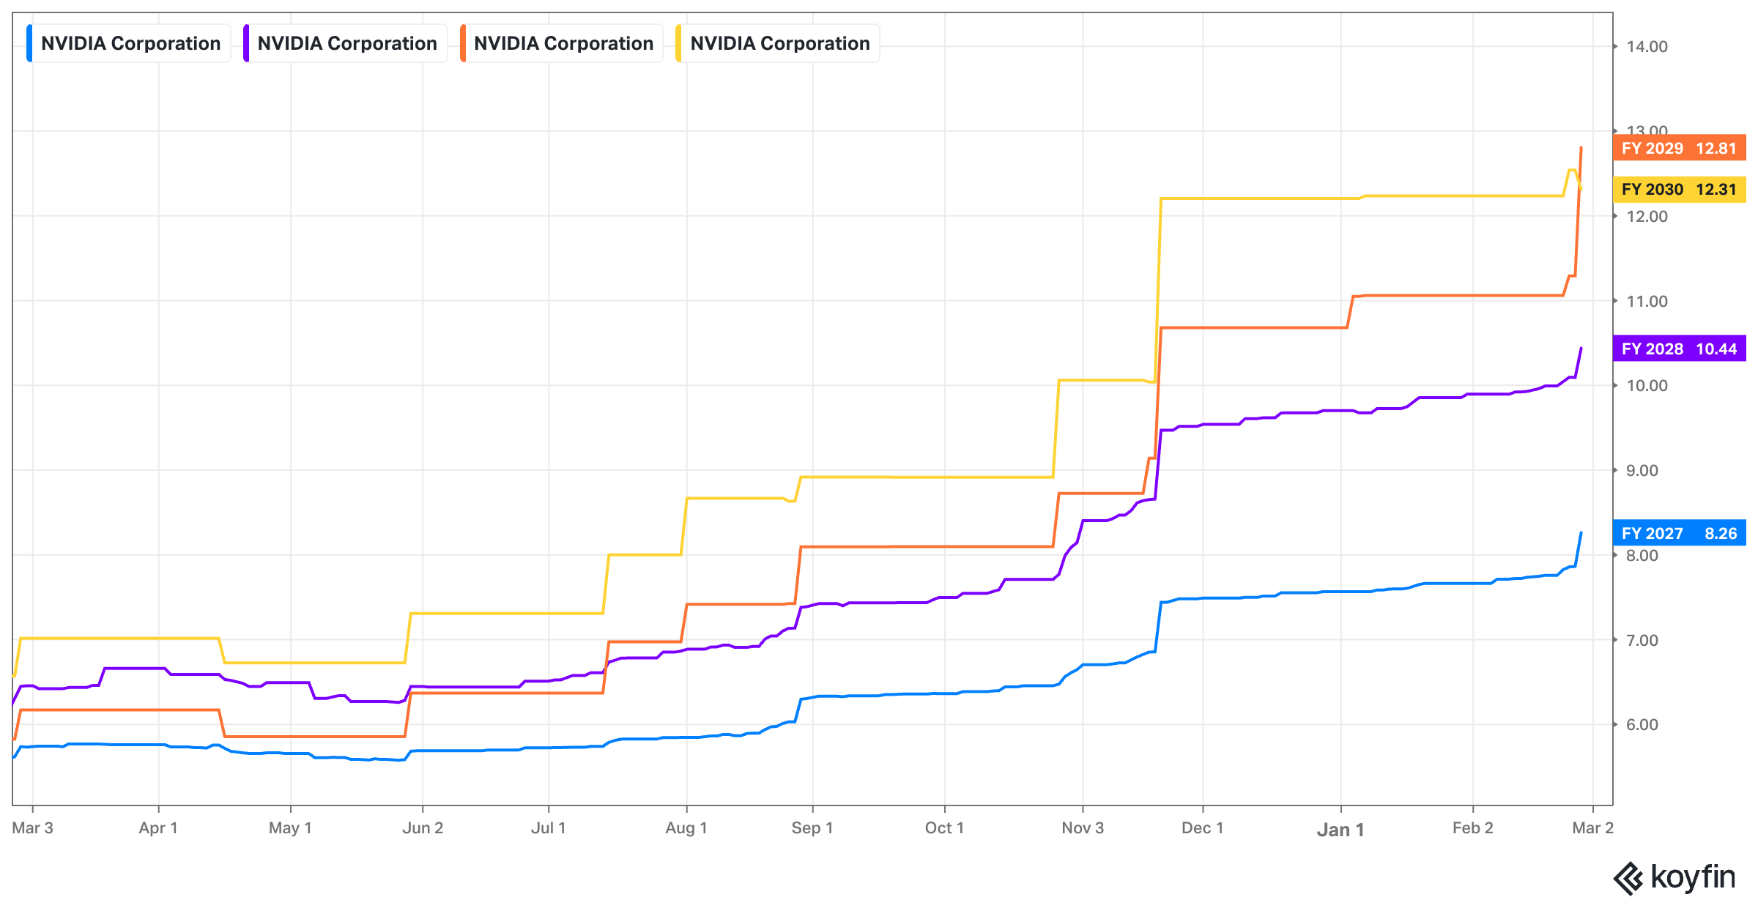Toggle the yellow NVIDIA Corporation legend

(779, 43)
